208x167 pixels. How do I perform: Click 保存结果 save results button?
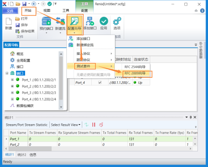[x=25, y=31]
